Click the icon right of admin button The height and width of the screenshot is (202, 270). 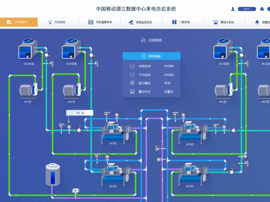click(262, 9)
